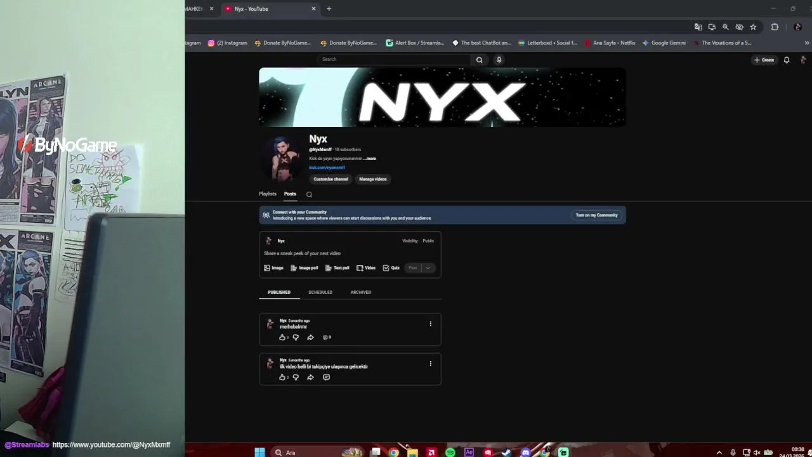This screenshot has height=457, width=812.
Task: Click Manage videos button
Action: (373, 179)
